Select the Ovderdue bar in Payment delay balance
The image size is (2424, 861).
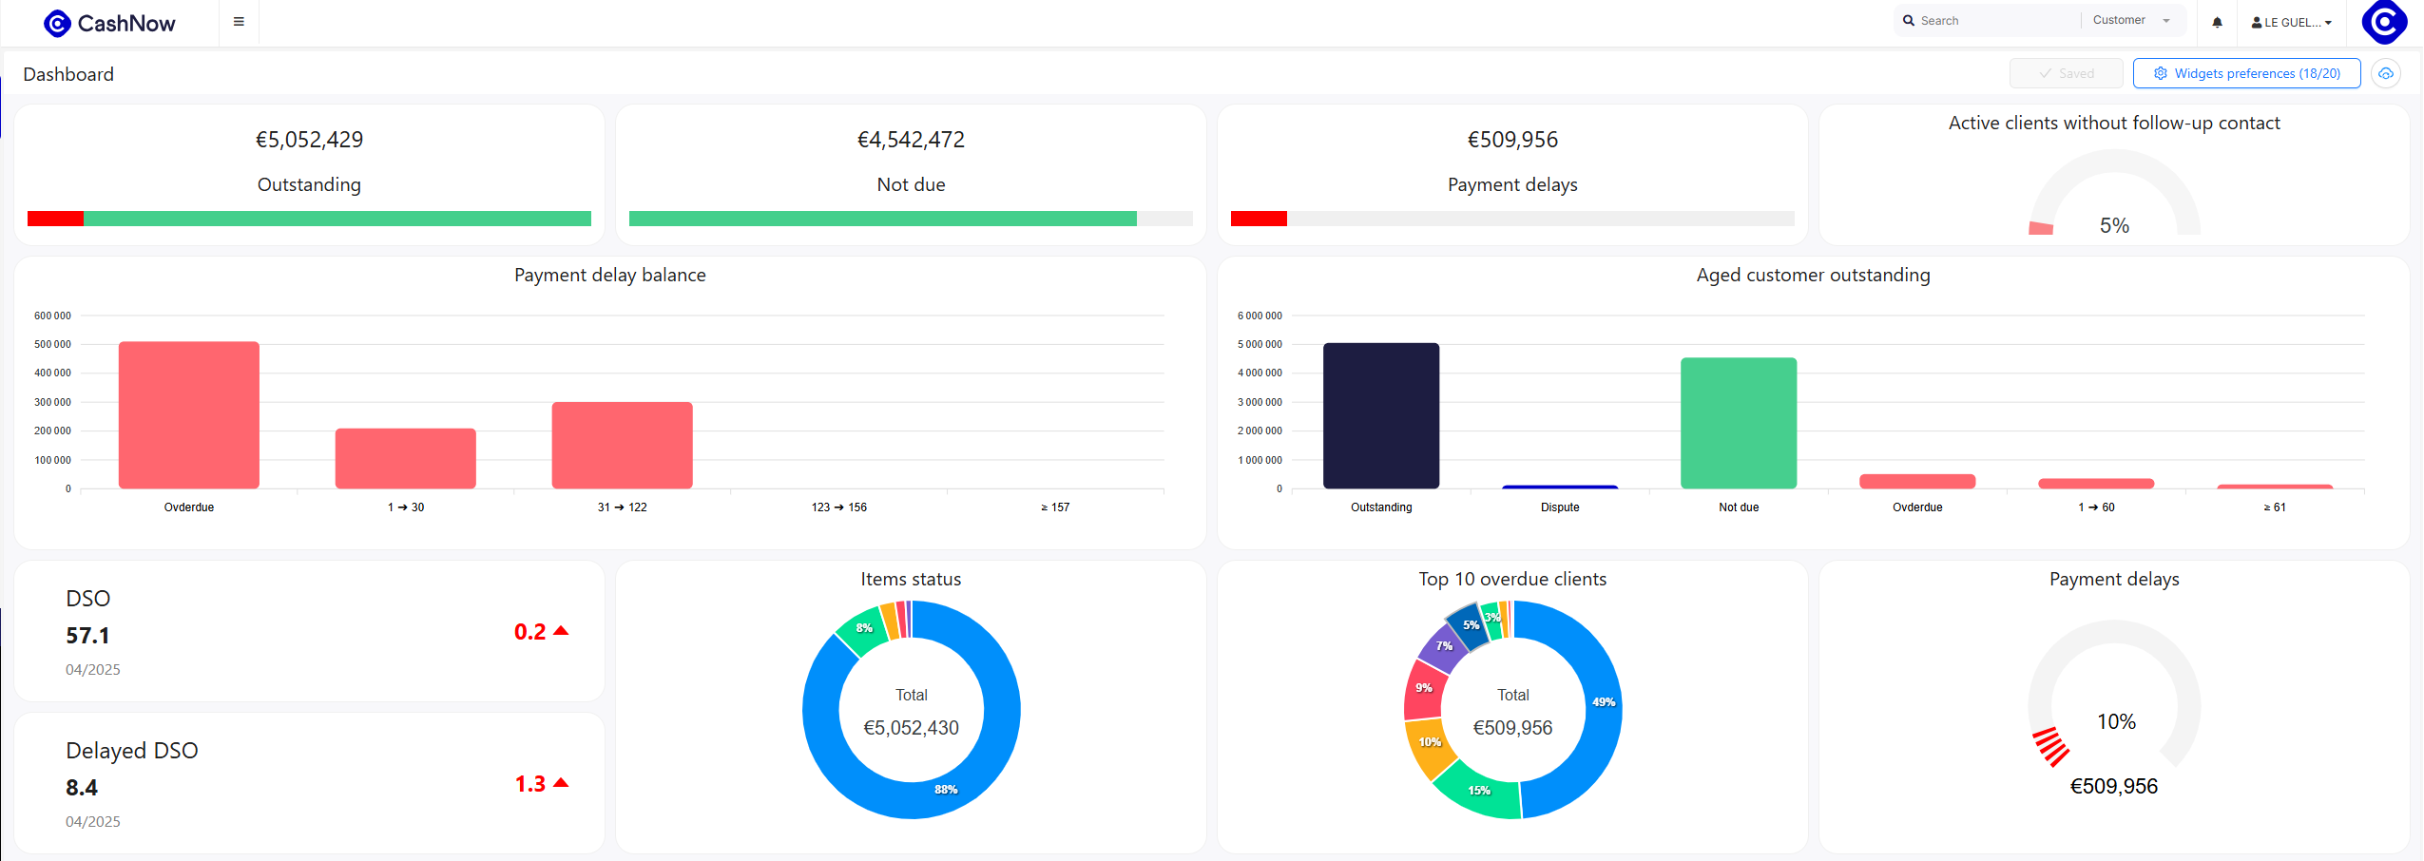189,415
